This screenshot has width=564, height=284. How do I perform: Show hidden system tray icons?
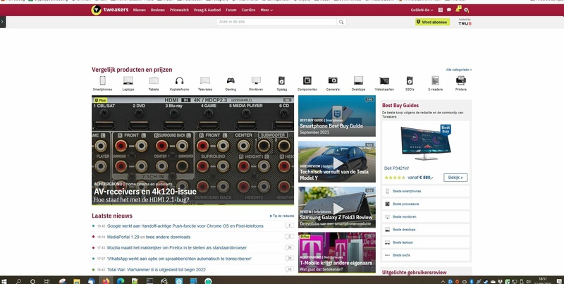[443, 281]
